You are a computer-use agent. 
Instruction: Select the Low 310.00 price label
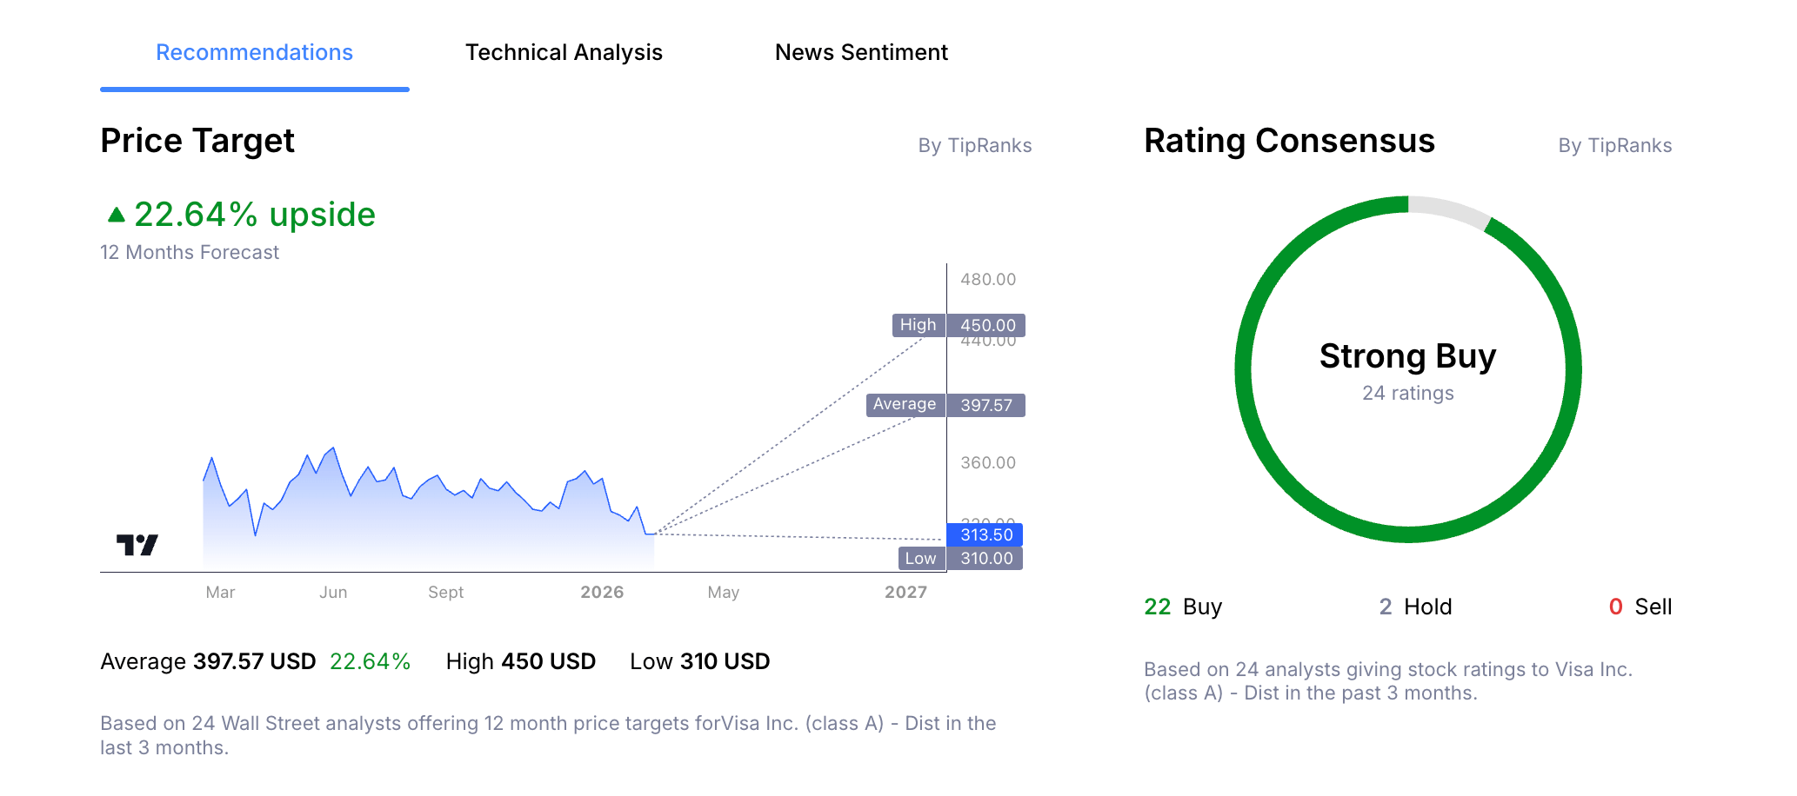[x=960, y=559]
